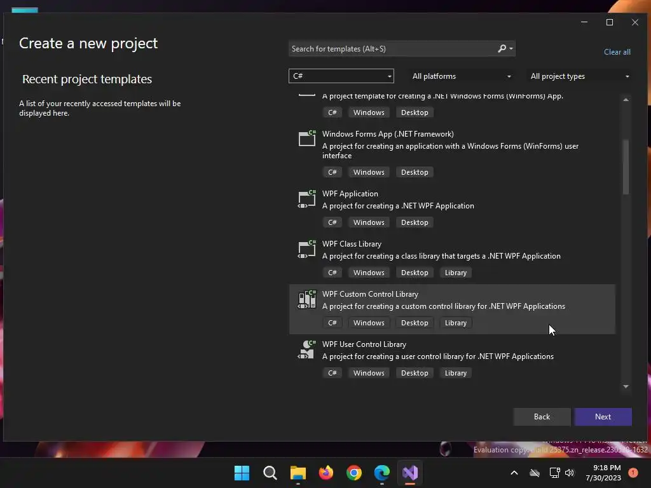The image size is (651, 488).
Task: Click Windows tag under WPF User Control Library
Action: click(369, 373)
